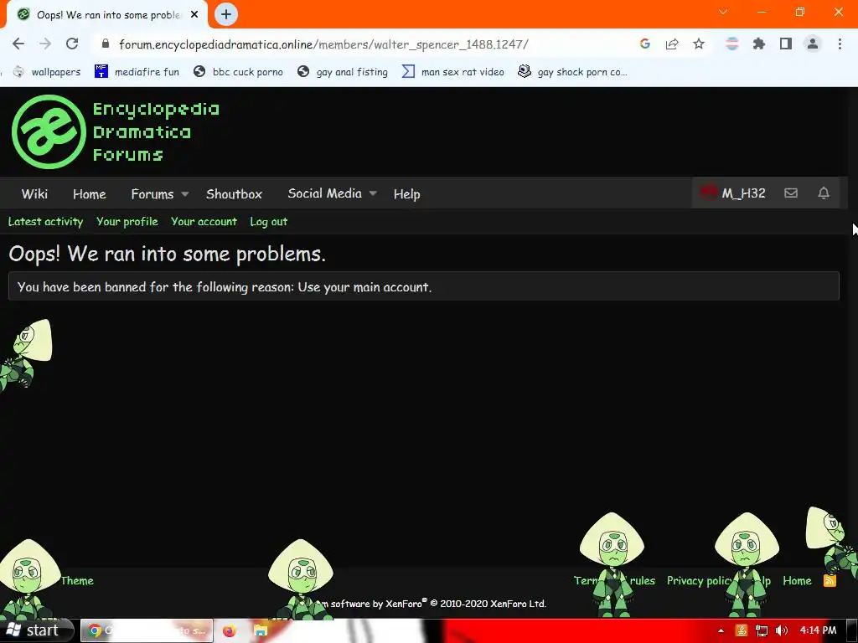Open the Theme chooser link in footer
This screenshot has height=643, width=858.
click(x=77, y=581)
